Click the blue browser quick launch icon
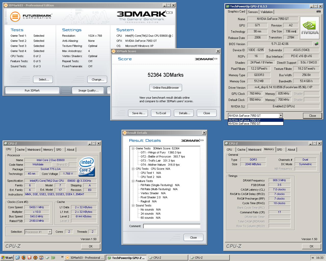This screenshot has height=261, width=326. tap(18, 258)
